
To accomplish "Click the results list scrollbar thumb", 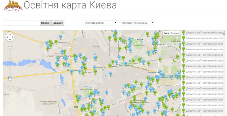I will point(224,34).
